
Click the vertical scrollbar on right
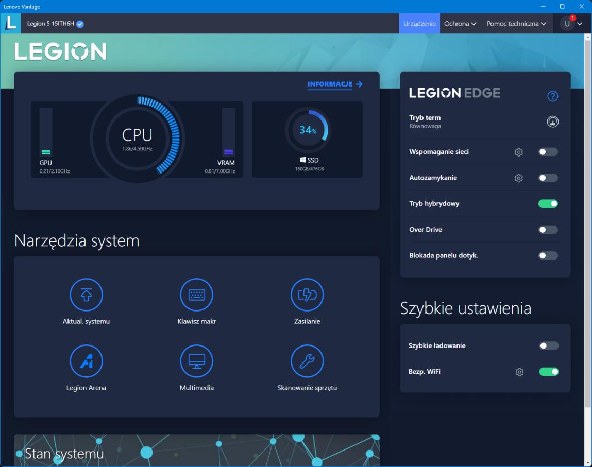pyautogui.click(x=588, y=206)
